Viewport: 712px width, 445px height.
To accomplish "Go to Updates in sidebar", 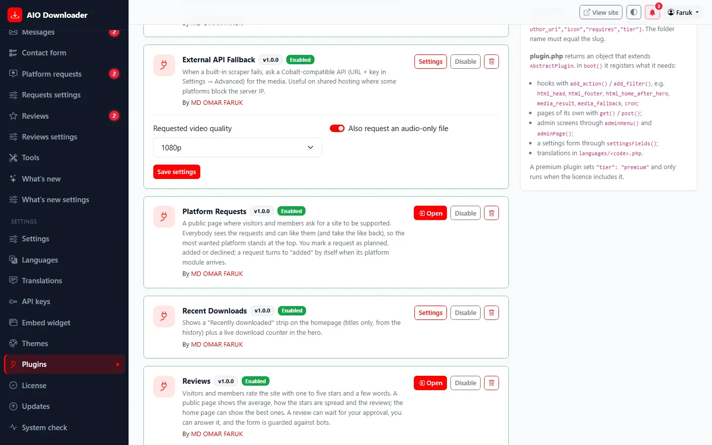I will 64,406.
